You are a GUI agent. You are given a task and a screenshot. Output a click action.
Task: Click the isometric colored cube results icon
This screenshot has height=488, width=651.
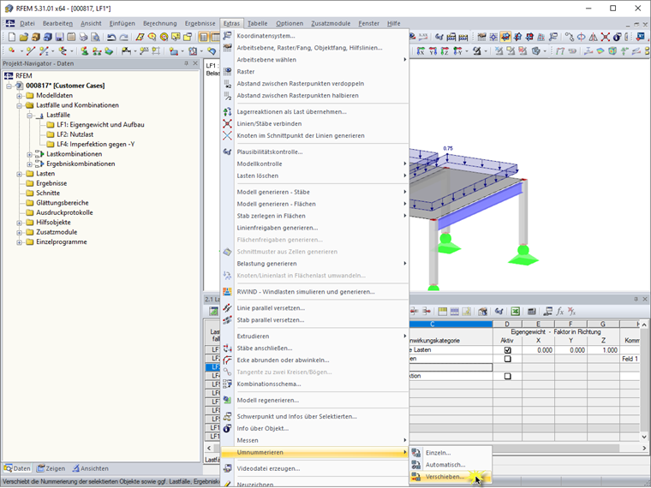tap(612, 51)
